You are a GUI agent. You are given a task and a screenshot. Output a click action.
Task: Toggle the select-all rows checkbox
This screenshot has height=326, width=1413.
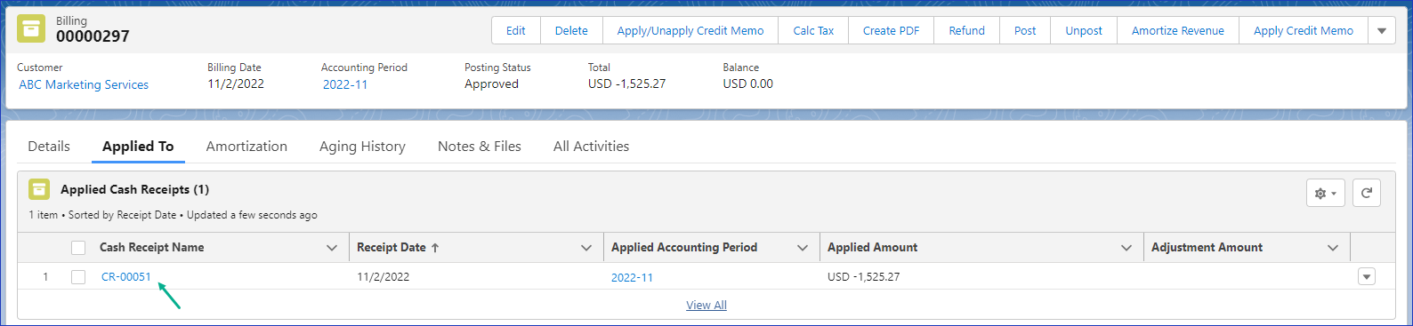(x=78, y=248)
